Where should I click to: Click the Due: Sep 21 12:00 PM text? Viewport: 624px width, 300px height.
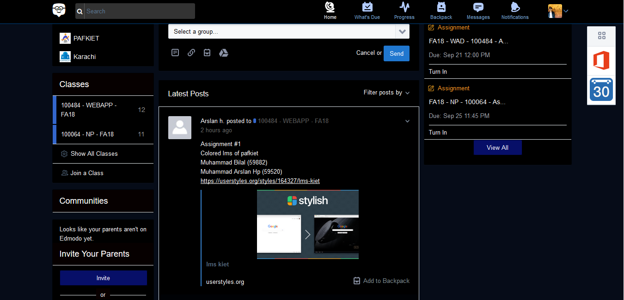coord(459,55)
